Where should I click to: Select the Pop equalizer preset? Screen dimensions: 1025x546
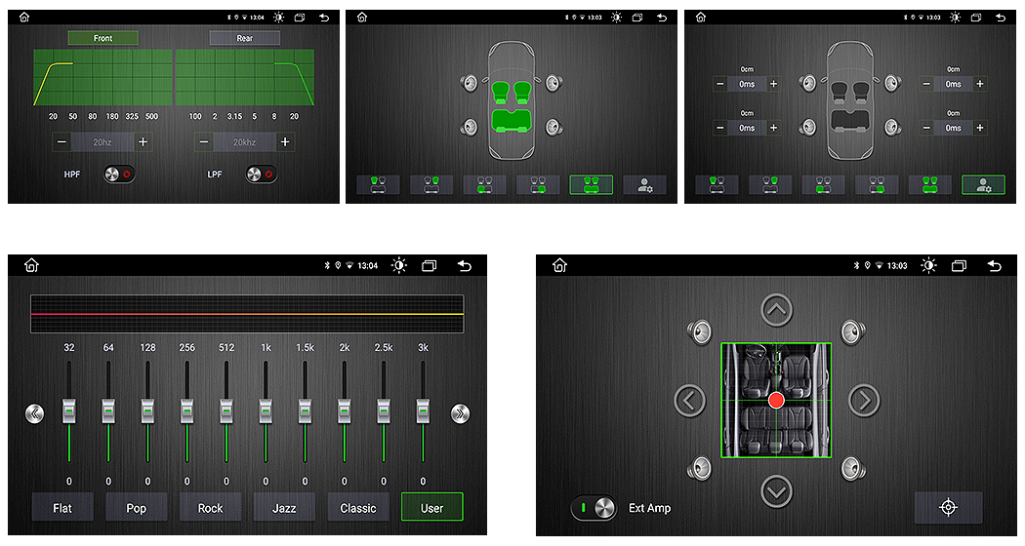pos(136,507)
